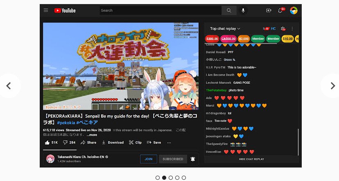Toggle the channel notification bell
339x181 pixels.
point(193,159)
